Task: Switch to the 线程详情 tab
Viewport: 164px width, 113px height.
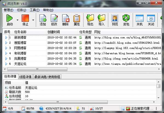Action: (25, 77)
